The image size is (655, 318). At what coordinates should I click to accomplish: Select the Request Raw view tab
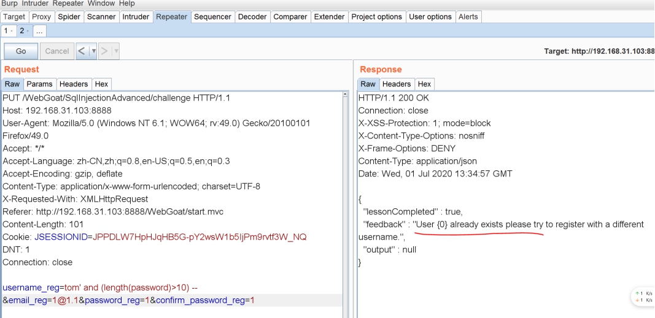pyautogui.click(x=12, y=84)
